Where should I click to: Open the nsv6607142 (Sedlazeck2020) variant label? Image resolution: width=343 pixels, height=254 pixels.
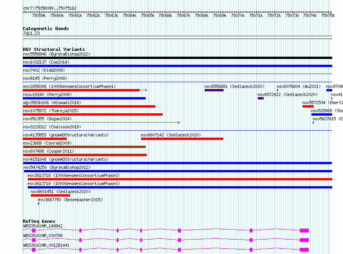pos(171,135)
